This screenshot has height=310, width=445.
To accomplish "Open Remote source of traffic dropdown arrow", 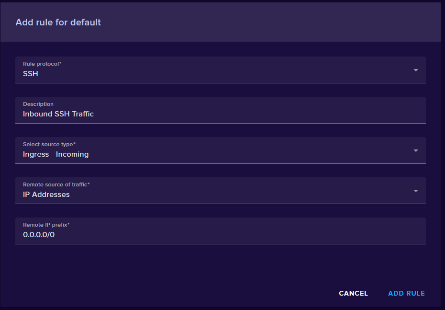I will [416, 191].
